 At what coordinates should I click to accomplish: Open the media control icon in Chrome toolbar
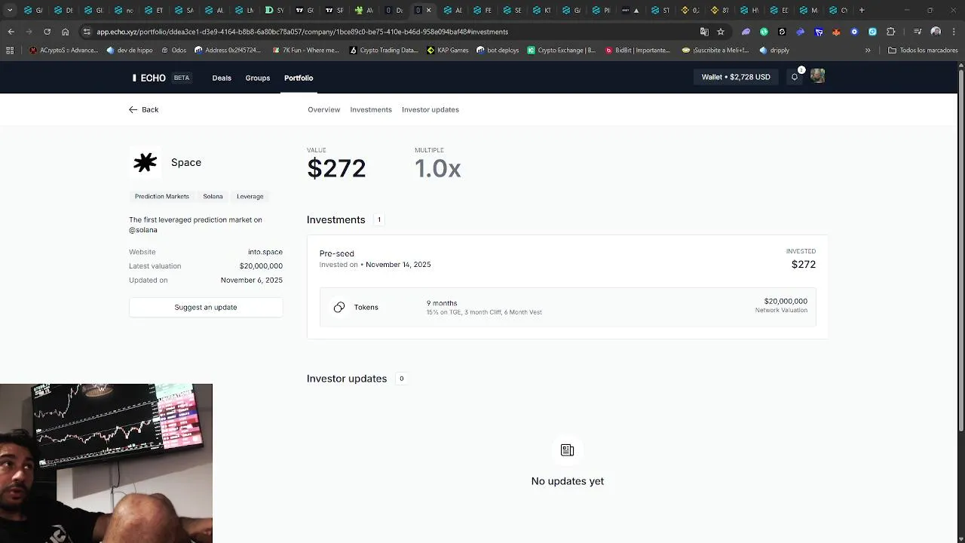(918, 32)
